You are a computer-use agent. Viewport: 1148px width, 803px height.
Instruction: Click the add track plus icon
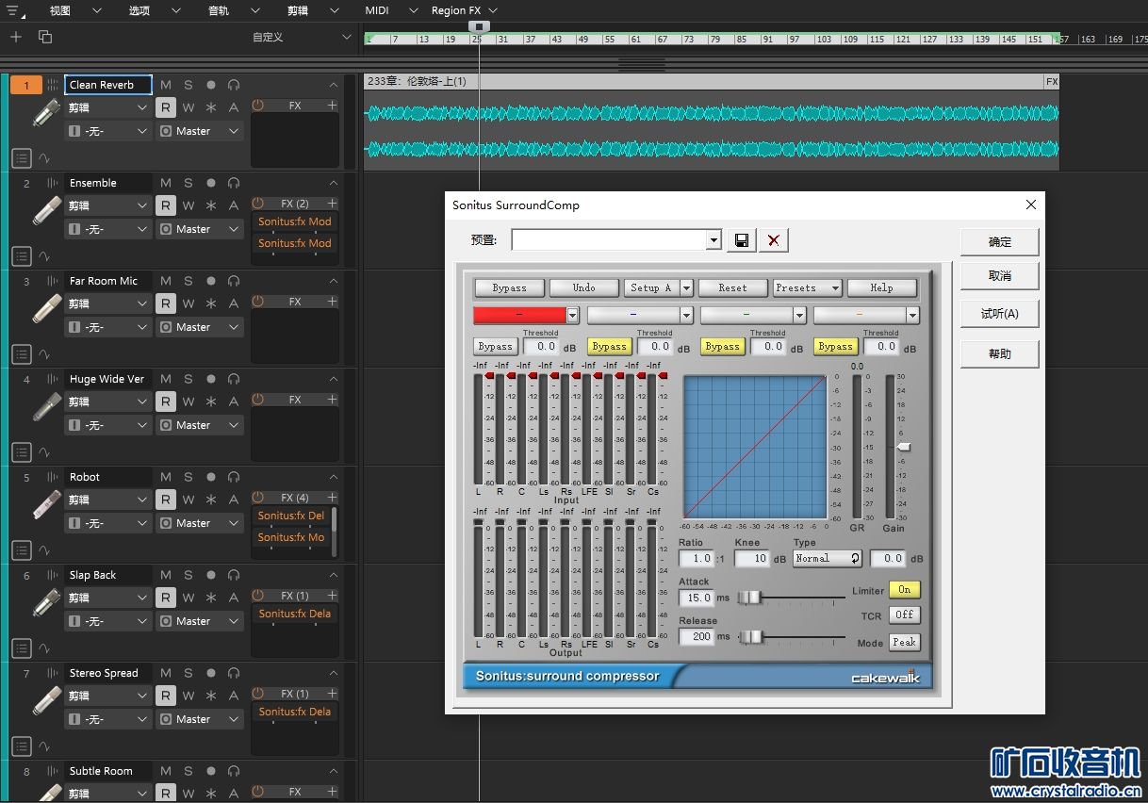(x=16, y=37)
